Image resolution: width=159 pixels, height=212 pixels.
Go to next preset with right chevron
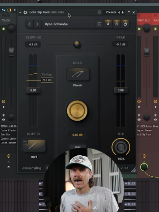tap(37, 24)
